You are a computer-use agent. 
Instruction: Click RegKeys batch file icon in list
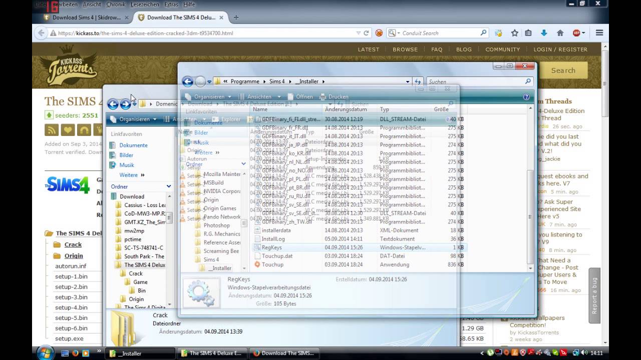(x=257, y=247)
